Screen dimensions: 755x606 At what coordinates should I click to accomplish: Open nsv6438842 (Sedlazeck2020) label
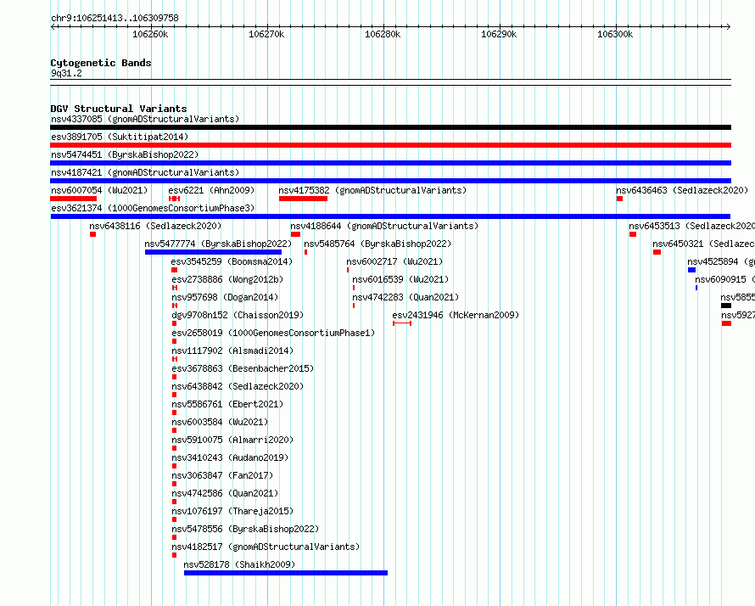pyautogui.click(x=238, y=386)
